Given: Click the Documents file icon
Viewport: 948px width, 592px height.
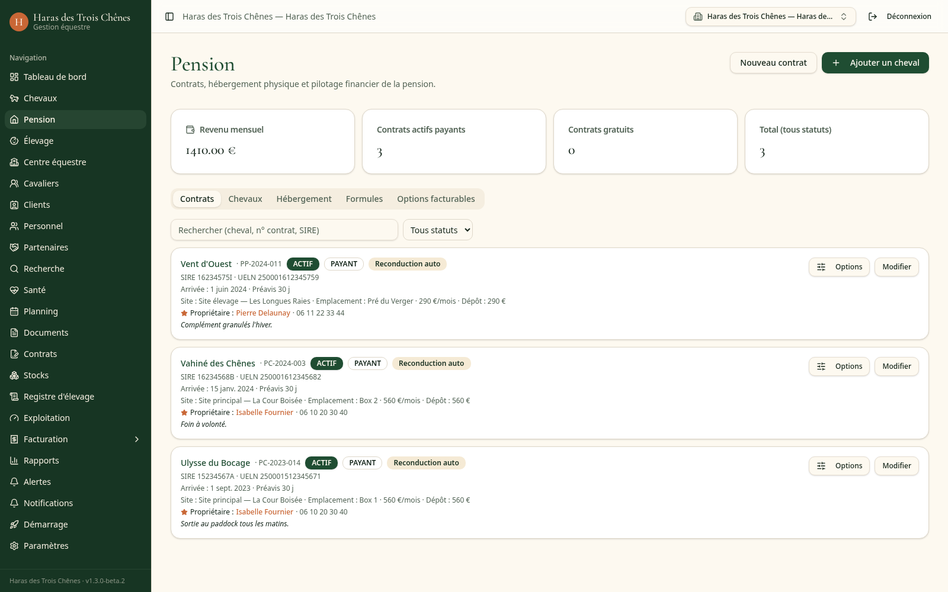Looking at the screenshot, I should pos(14,333).
